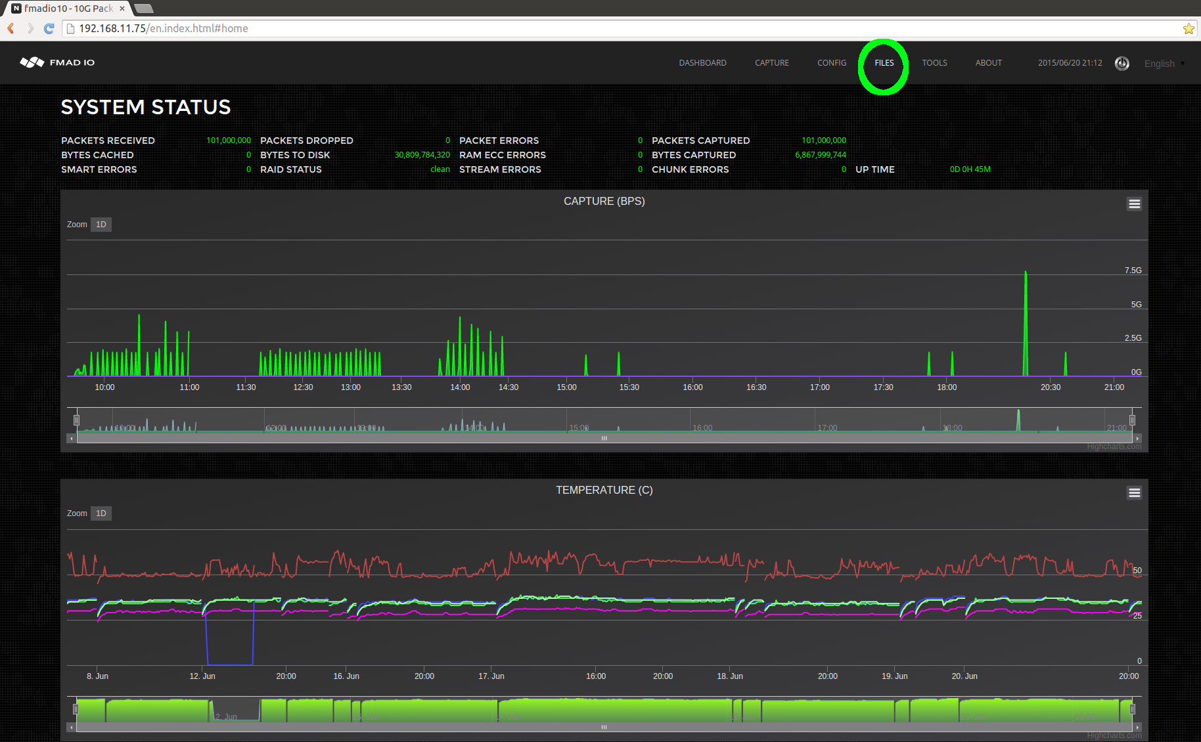Screen dimensions: 1201x742
Task: Bookmark the page via the star icon
Action: (x=1188, y=28)
